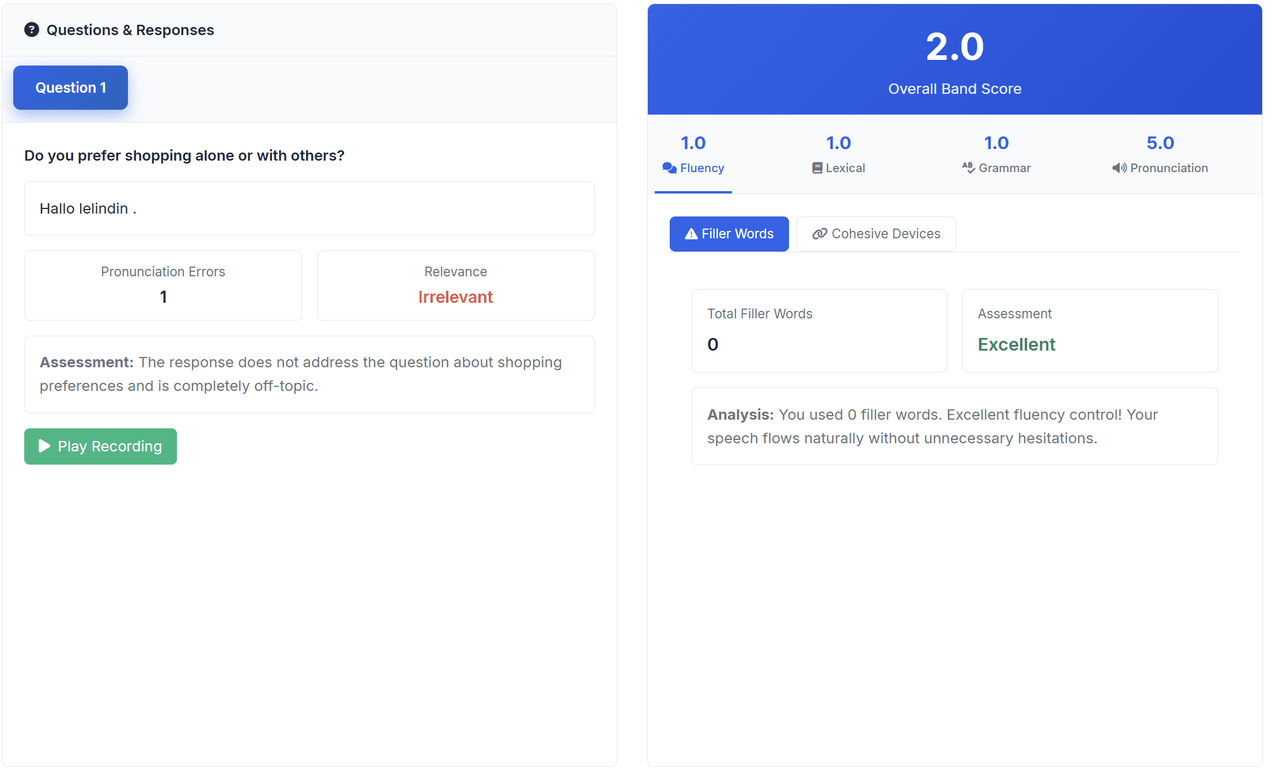Viewport: 1276px width, 768px height.
Task: Select the Filler Words sub-tab
Action: coord(729,234)
